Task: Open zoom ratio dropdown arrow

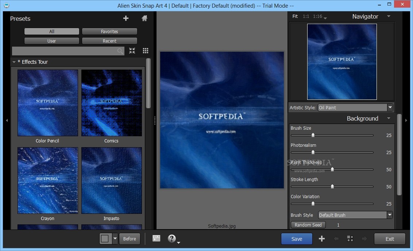Action: [325, 18]
